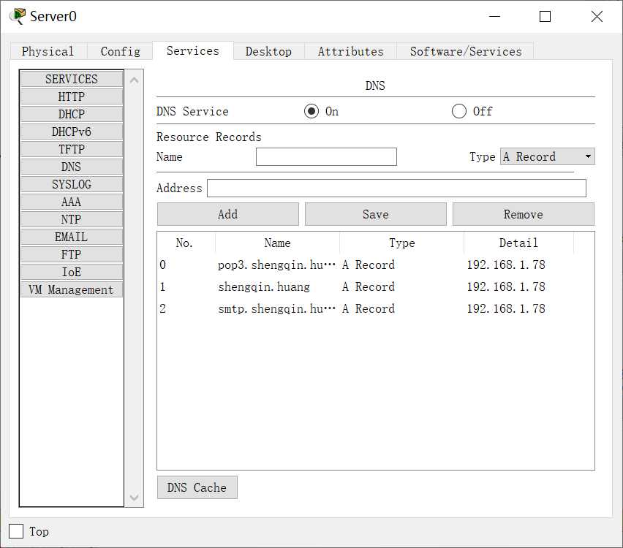The width and height of the screenshot is (623, 548).
Task: Click the Save record button
Action: point(375,214)
